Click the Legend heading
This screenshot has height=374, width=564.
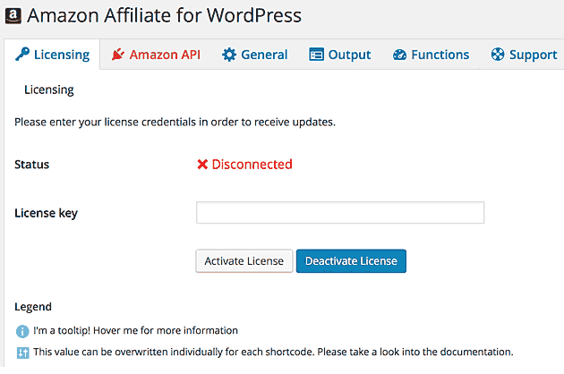(33, 307)
